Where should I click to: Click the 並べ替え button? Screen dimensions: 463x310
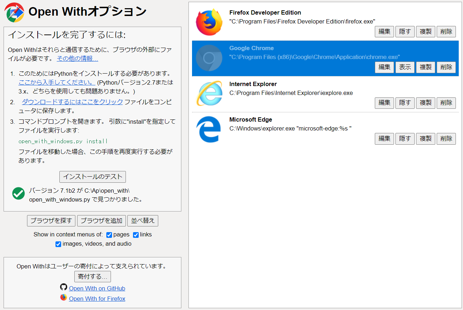coord(143,221)
